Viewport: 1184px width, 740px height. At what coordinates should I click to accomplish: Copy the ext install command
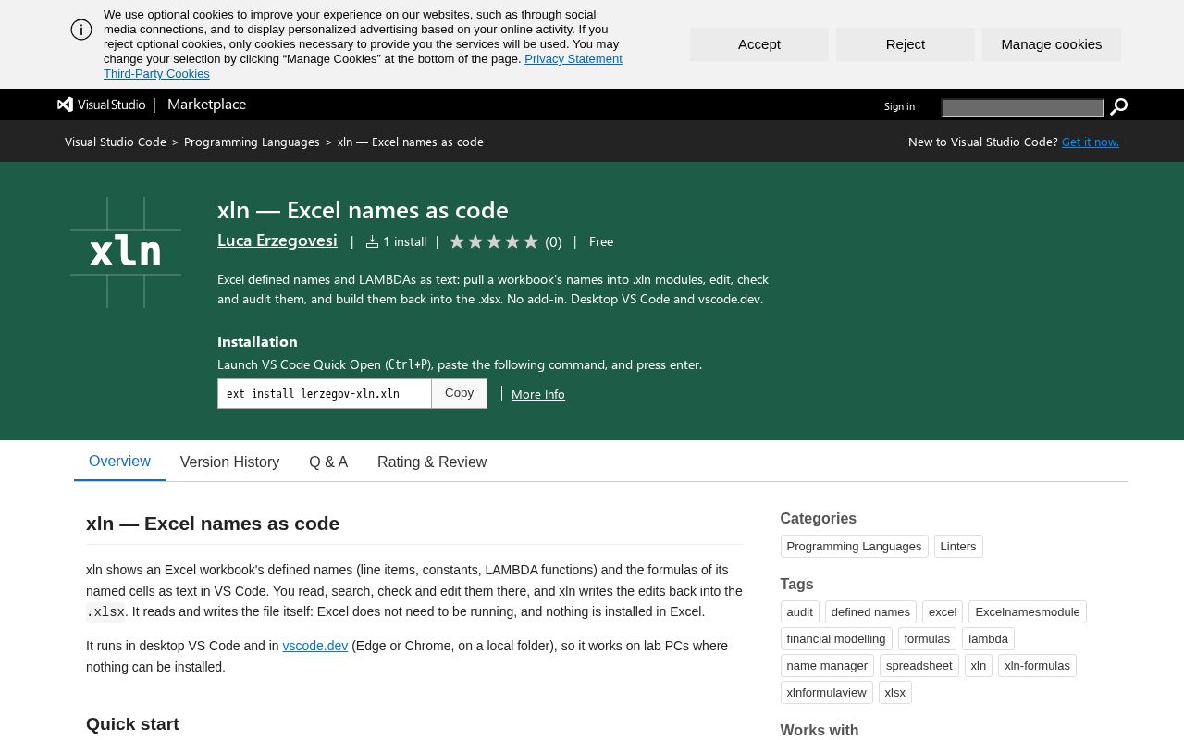tap(459, 393)
